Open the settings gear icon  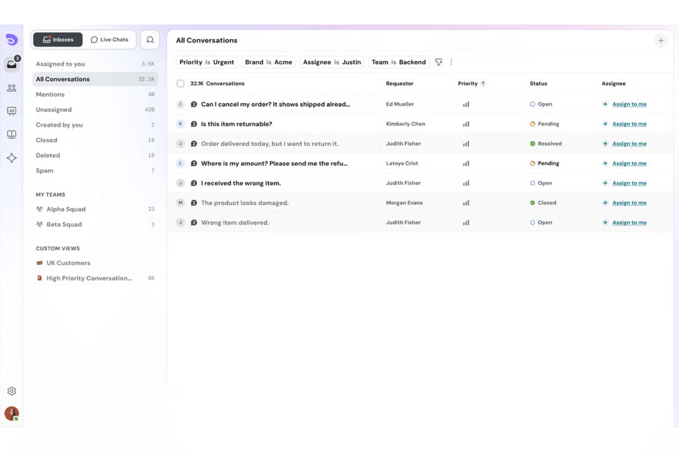[12, 391]
